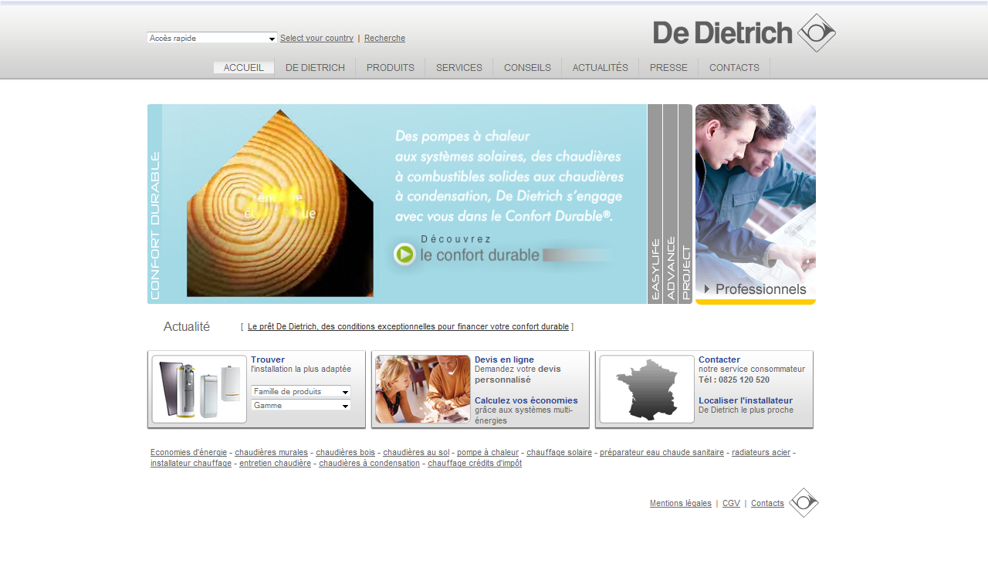Open the PRESSE menu
This screenshot has height=567, width=988.
coord(668,68)
